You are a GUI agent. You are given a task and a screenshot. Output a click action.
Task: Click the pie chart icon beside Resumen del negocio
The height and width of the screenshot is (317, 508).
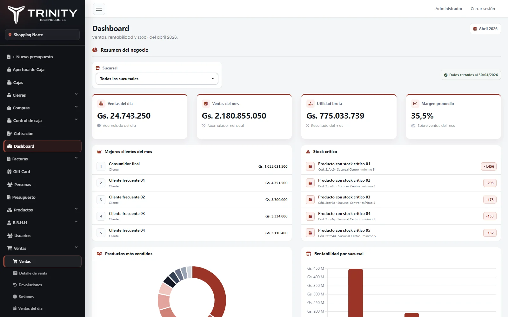tap(95, 50)
